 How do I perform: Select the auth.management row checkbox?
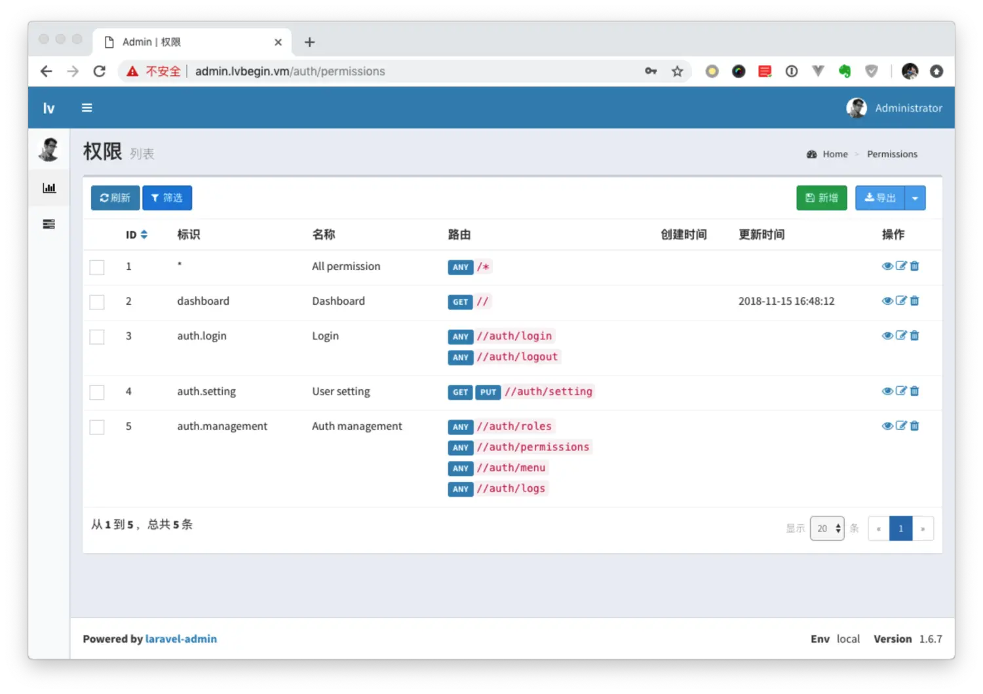[97, 427]
